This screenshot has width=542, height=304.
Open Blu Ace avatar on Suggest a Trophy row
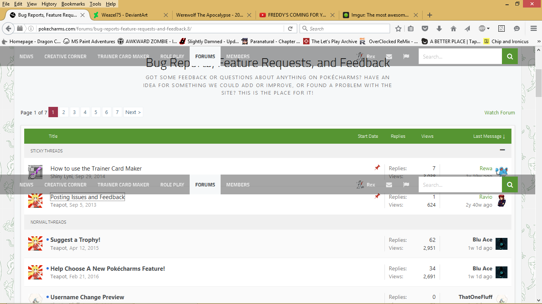502,244
